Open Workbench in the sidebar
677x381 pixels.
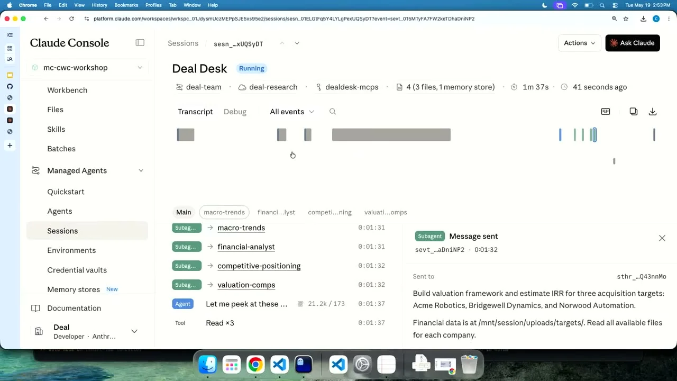(x=67, y=90)
